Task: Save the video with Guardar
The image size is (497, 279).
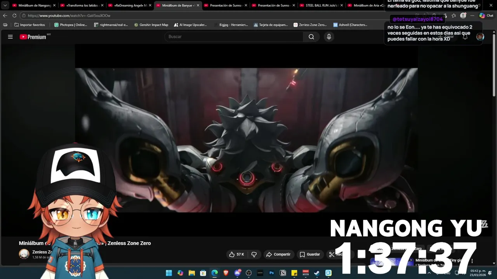Action: point(310,254)
